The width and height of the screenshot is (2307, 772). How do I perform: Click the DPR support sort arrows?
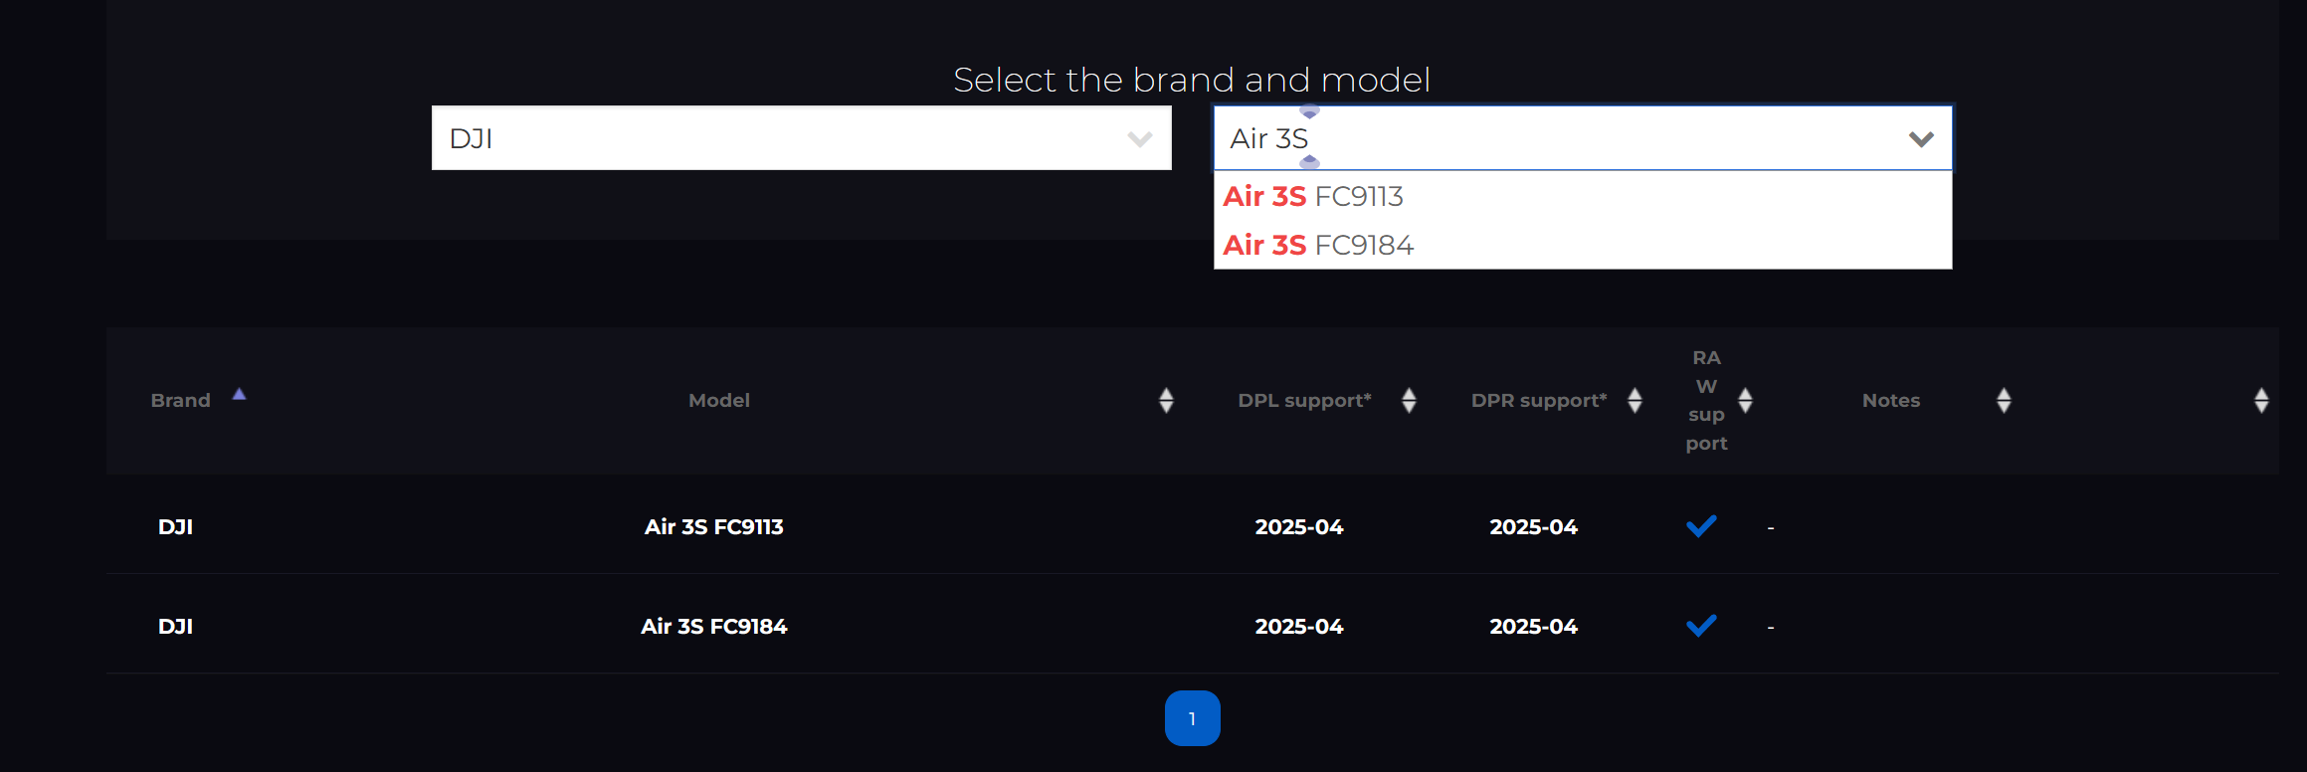(1634, 400)
